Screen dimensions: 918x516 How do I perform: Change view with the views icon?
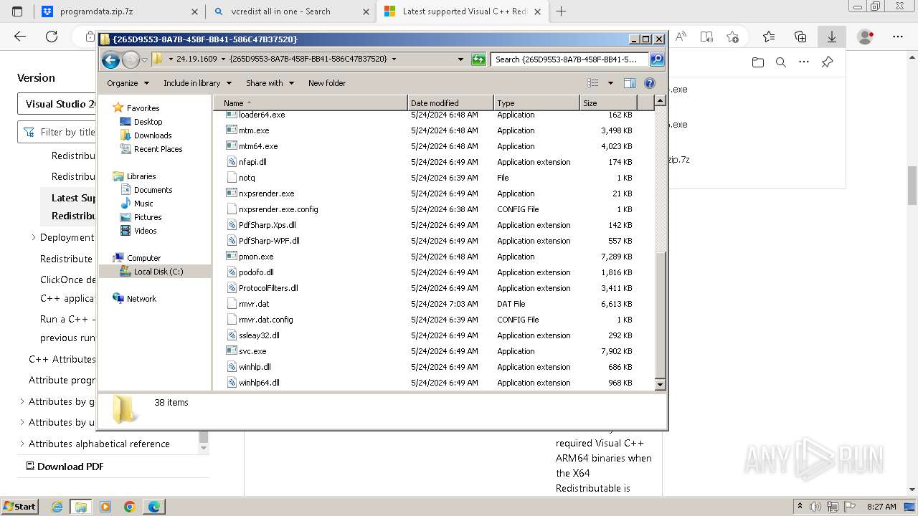pos(592,83)
